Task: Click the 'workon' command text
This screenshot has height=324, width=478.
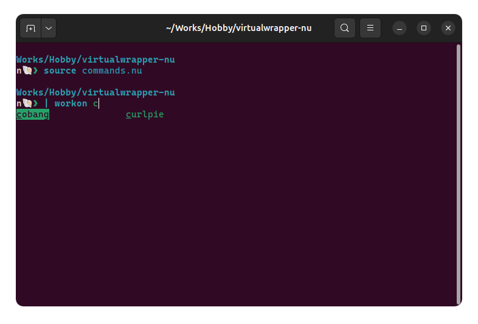Action: [x=71, y=103]
